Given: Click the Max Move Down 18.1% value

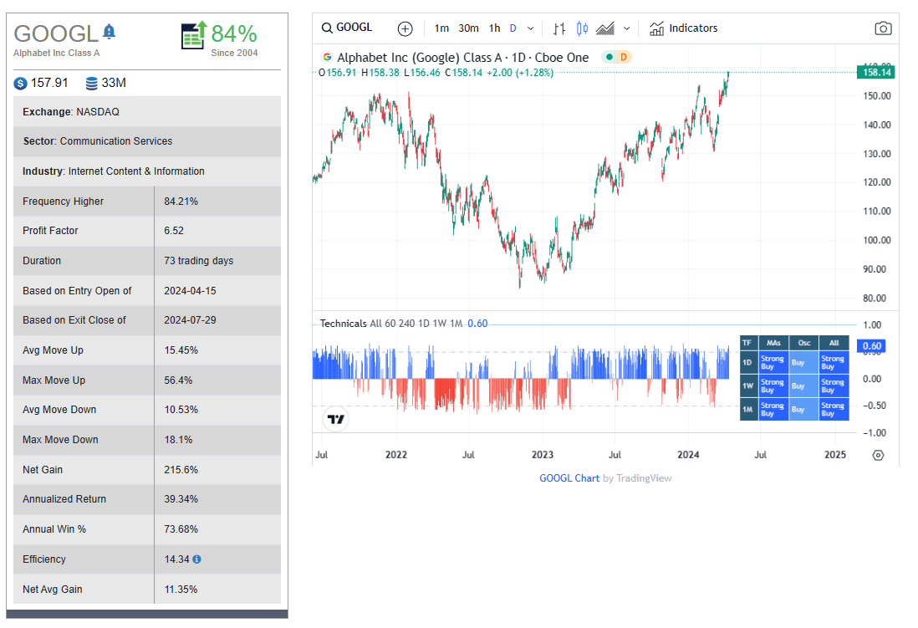Looking at the screenshot, I should click(x=179, y=439).
